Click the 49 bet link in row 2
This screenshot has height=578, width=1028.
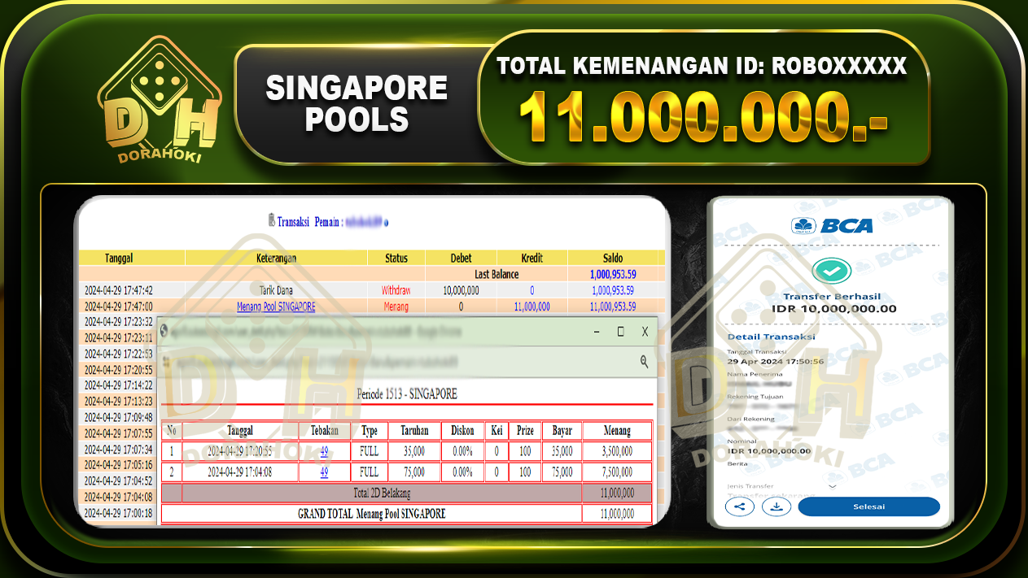click(x=324, y=471)
